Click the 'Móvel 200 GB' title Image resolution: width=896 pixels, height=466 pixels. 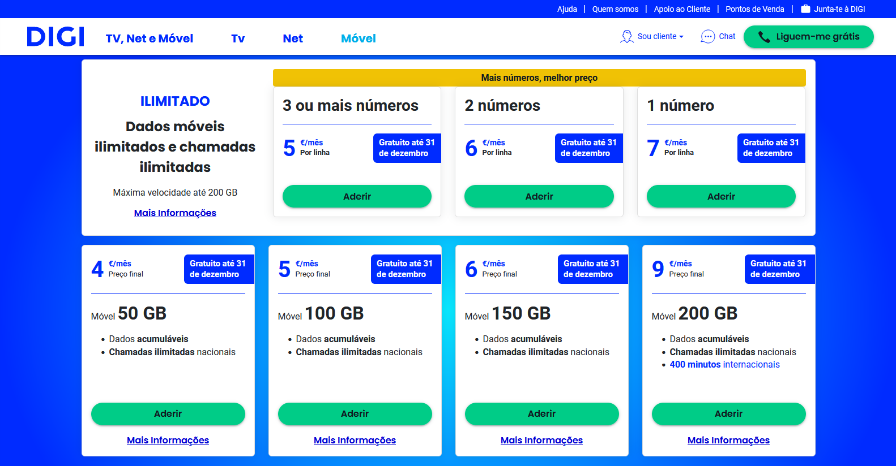694,313
